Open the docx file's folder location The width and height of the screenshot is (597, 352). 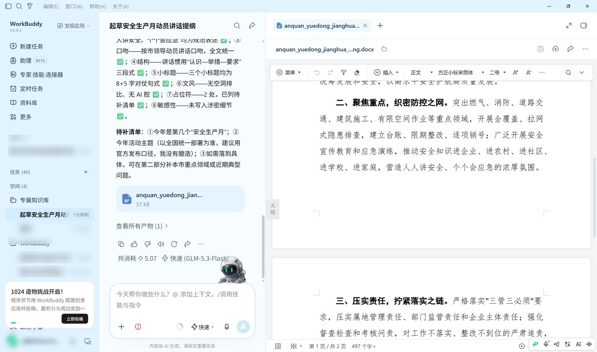[384, 49]
